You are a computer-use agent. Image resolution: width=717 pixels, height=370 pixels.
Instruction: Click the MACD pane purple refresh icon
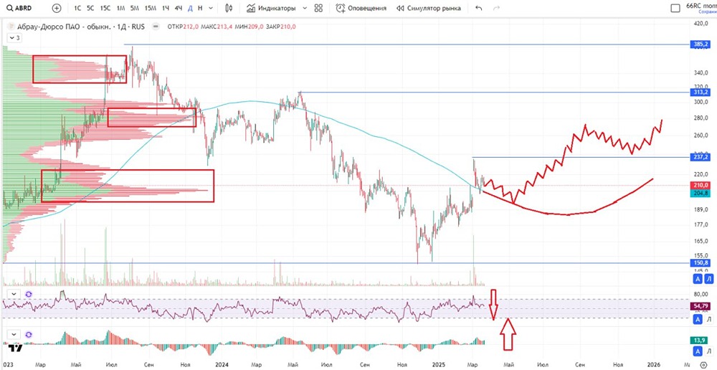point(29,334)
